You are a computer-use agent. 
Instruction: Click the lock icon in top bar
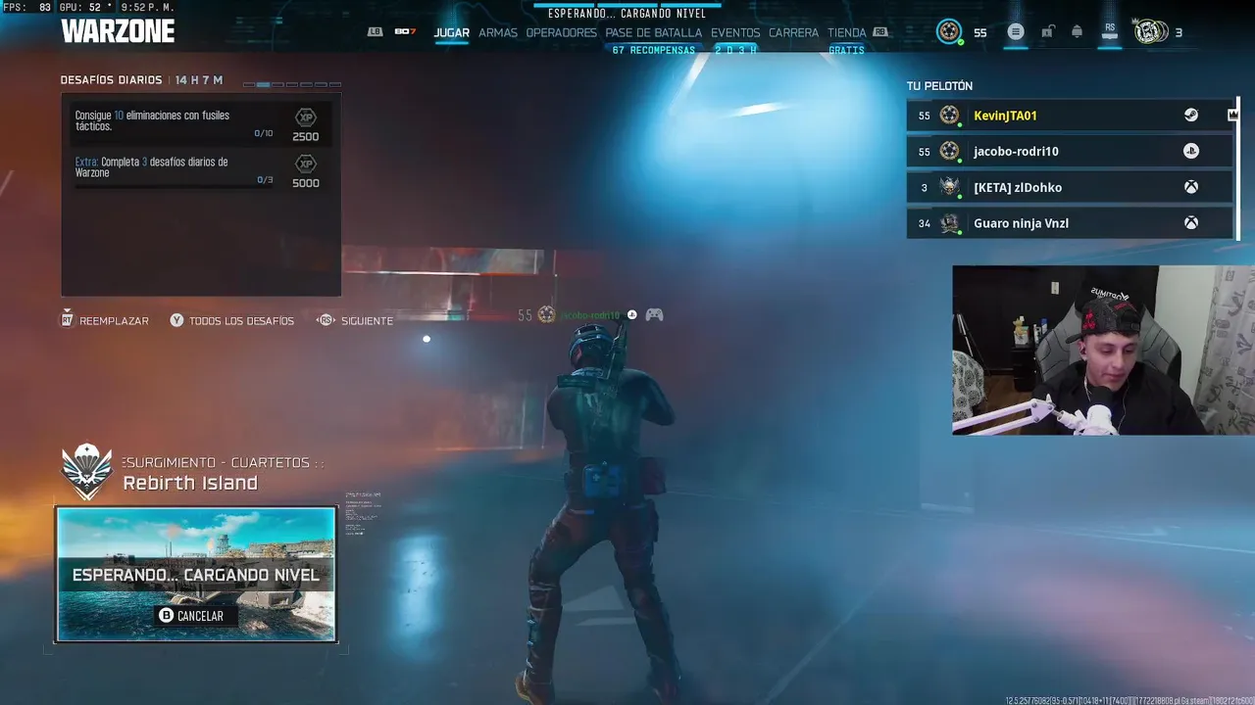pyautogui.click(x=1047, y=32)
